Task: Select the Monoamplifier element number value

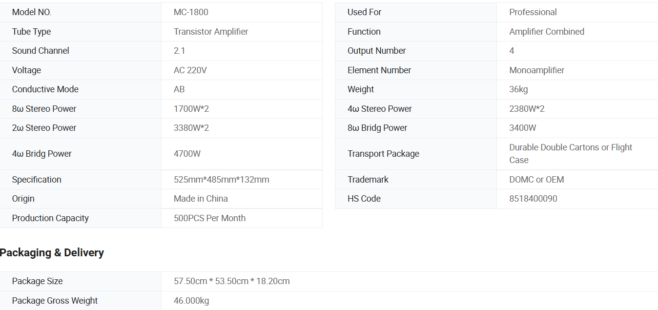Action: tap(536, 70)
